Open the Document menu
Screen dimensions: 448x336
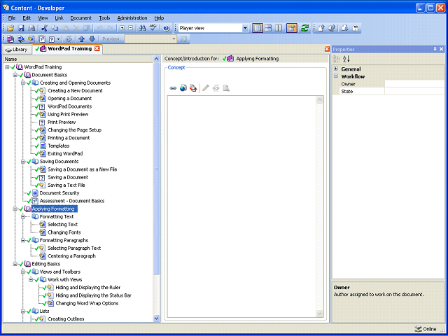tap(81, 18)
